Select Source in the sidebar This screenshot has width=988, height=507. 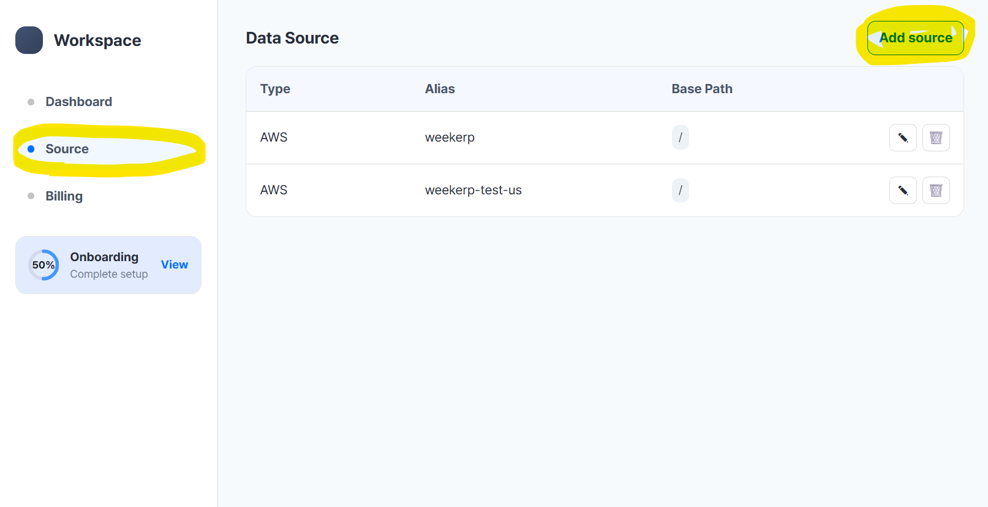(x=67, y=149)
